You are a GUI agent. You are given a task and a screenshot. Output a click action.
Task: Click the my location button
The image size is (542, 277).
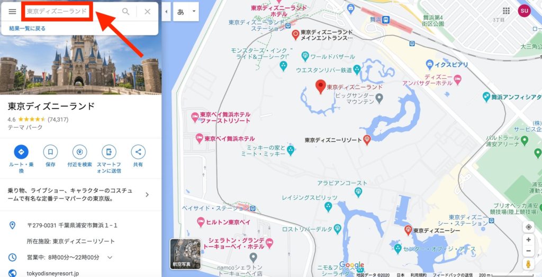pyautogui.click(x=528, y=227)
